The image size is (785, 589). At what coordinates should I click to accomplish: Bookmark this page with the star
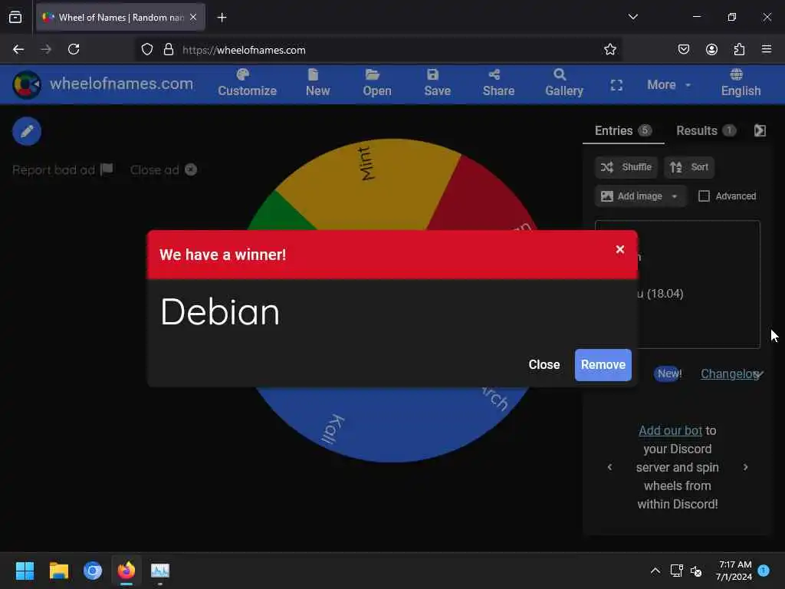pos(609,50)
